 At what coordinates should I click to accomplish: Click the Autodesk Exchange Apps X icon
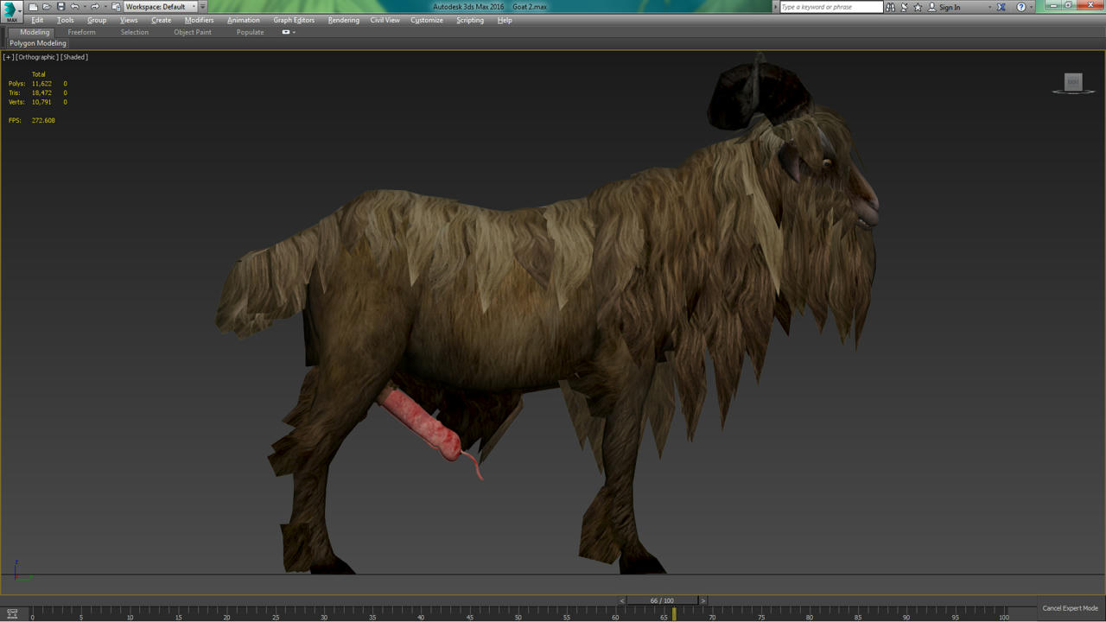tap(1001, 7)
